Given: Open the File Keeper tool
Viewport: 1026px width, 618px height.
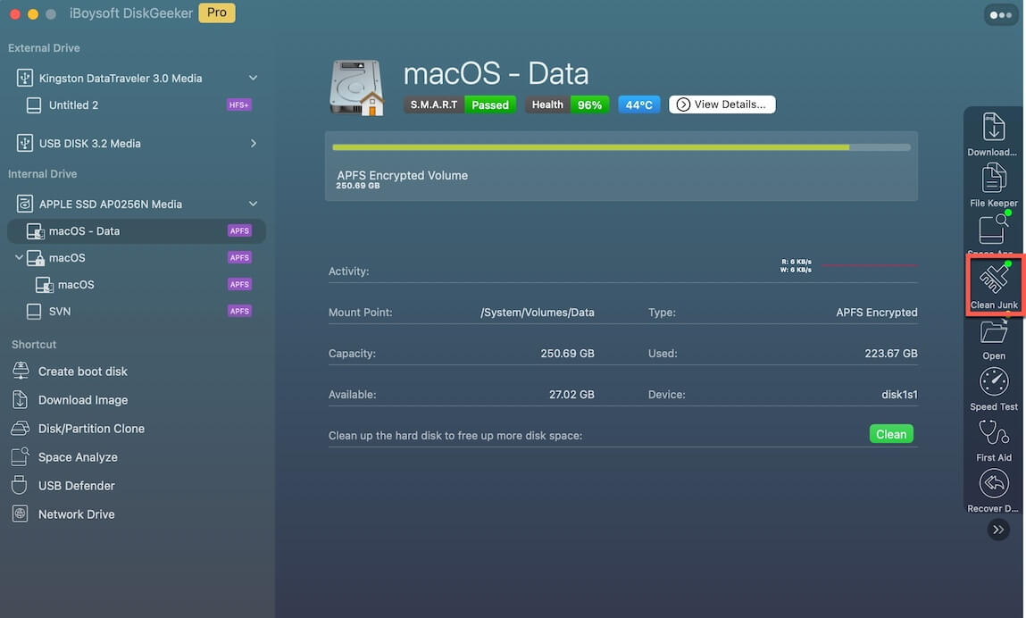Looking at the screenshot, I should click(993, 183).
